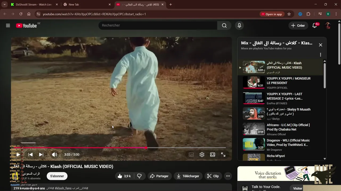Click the Visiter ad button
Screen dimensions: 341x191
[x=298, y=188]
